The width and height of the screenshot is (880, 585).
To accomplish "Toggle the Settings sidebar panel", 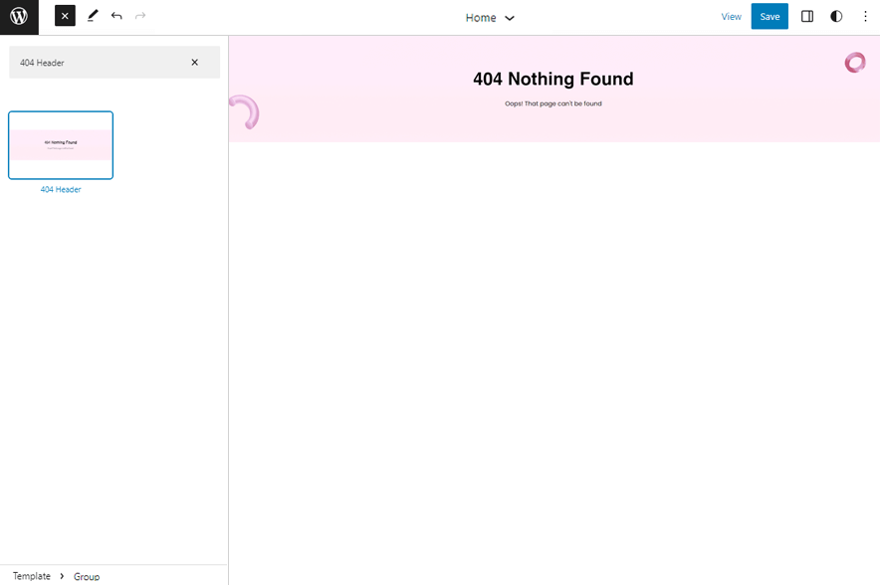I will (x=807, y=16).
